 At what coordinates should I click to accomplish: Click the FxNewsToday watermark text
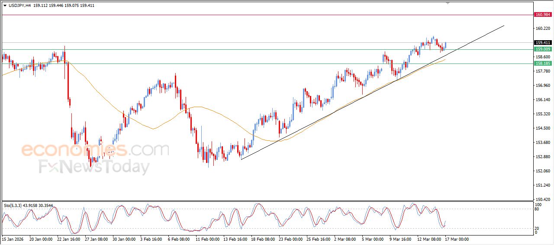[x=94, y=167]
